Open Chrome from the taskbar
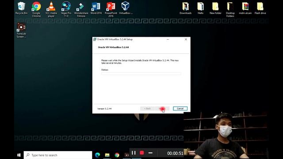Screen dimensions: 283x159 pos(117,155)
